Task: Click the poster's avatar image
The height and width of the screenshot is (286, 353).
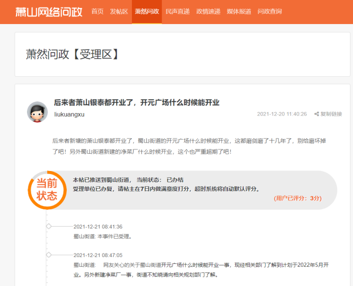Action: pos(37,112)
